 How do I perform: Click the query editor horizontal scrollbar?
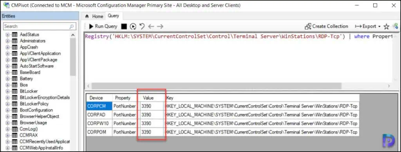tap(217, 86)
